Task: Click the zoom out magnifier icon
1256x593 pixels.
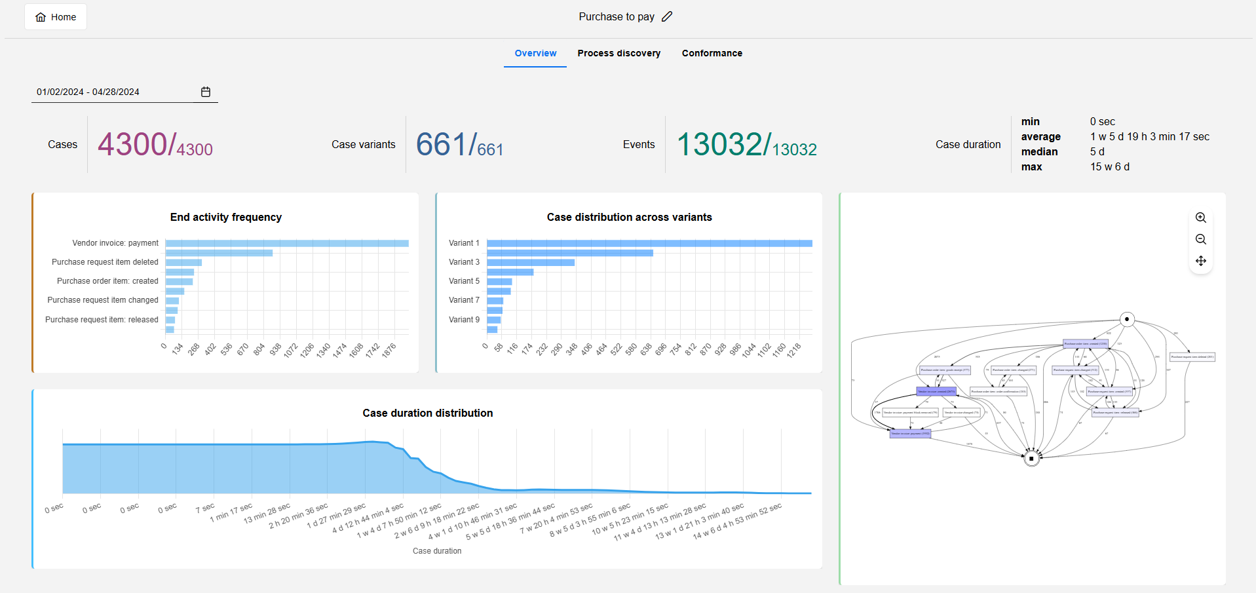Action: click(x=1200, y=239)
